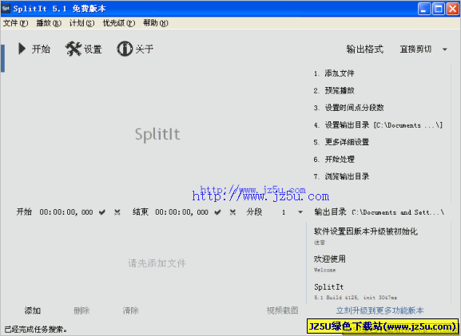Confirm start time with its checkmark icon
This screenshot has height=336, width=461.
(102, 212)
